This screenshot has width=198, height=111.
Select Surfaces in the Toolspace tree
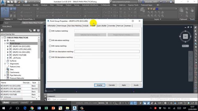(13, 61)
